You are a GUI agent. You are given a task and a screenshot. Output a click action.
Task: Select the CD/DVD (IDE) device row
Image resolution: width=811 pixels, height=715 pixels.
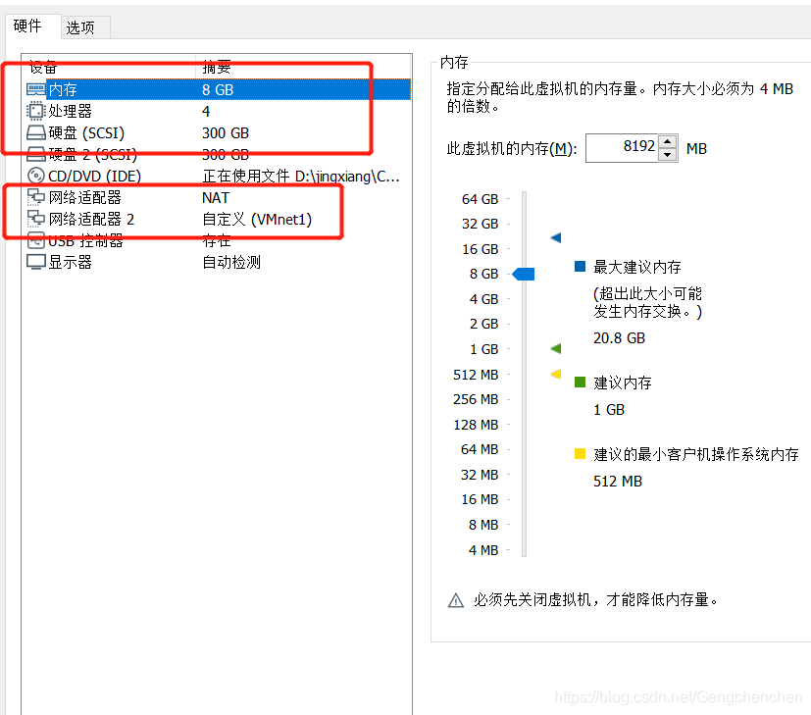[x=218, y=177]
